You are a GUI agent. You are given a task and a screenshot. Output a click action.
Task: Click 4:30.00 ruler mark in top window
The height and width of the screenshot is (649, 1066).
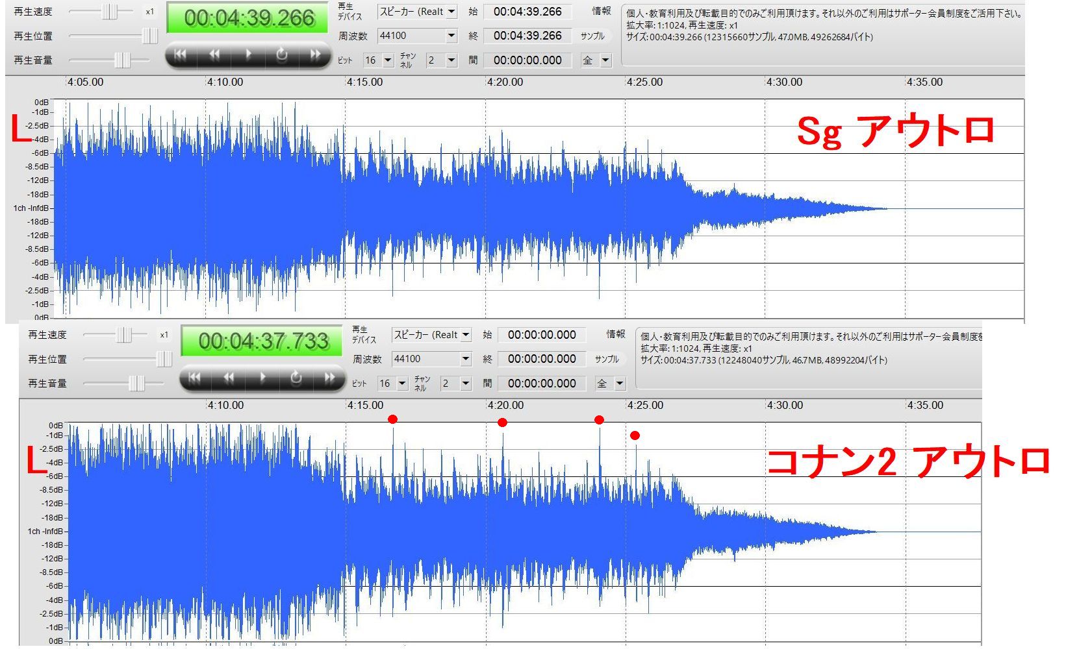pos(785,82)
